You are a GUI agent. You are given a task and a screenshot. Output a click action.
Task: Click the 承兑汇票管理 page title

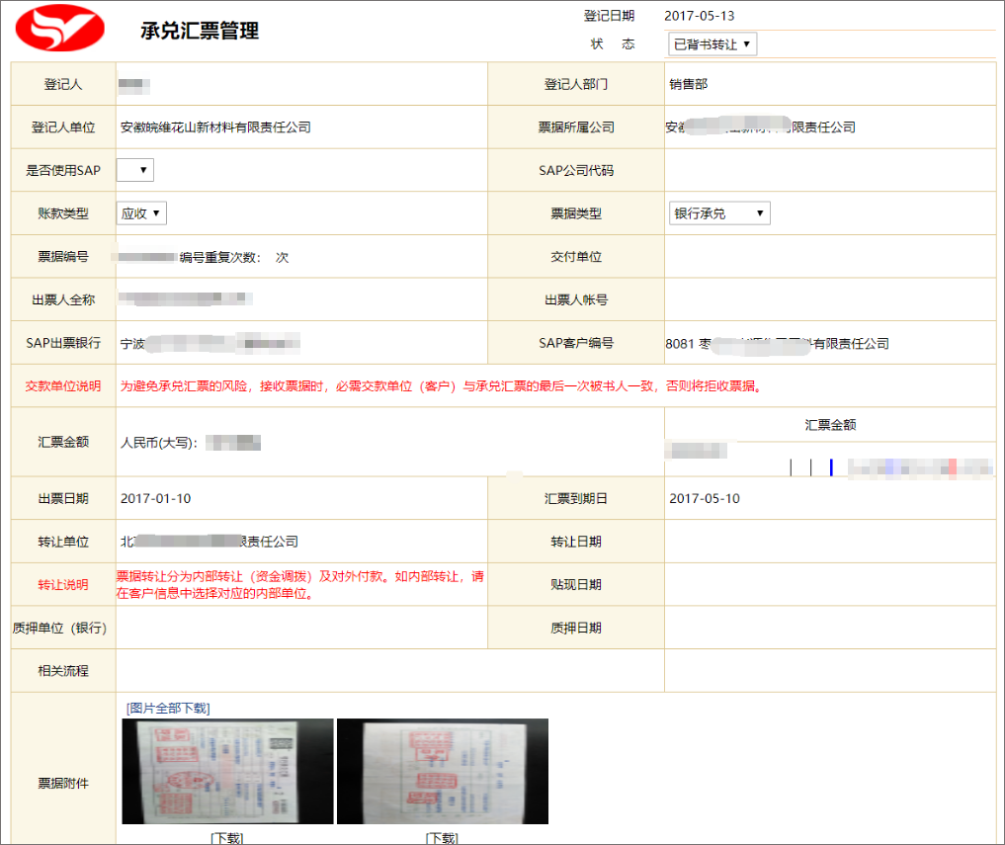pos(200,30)
